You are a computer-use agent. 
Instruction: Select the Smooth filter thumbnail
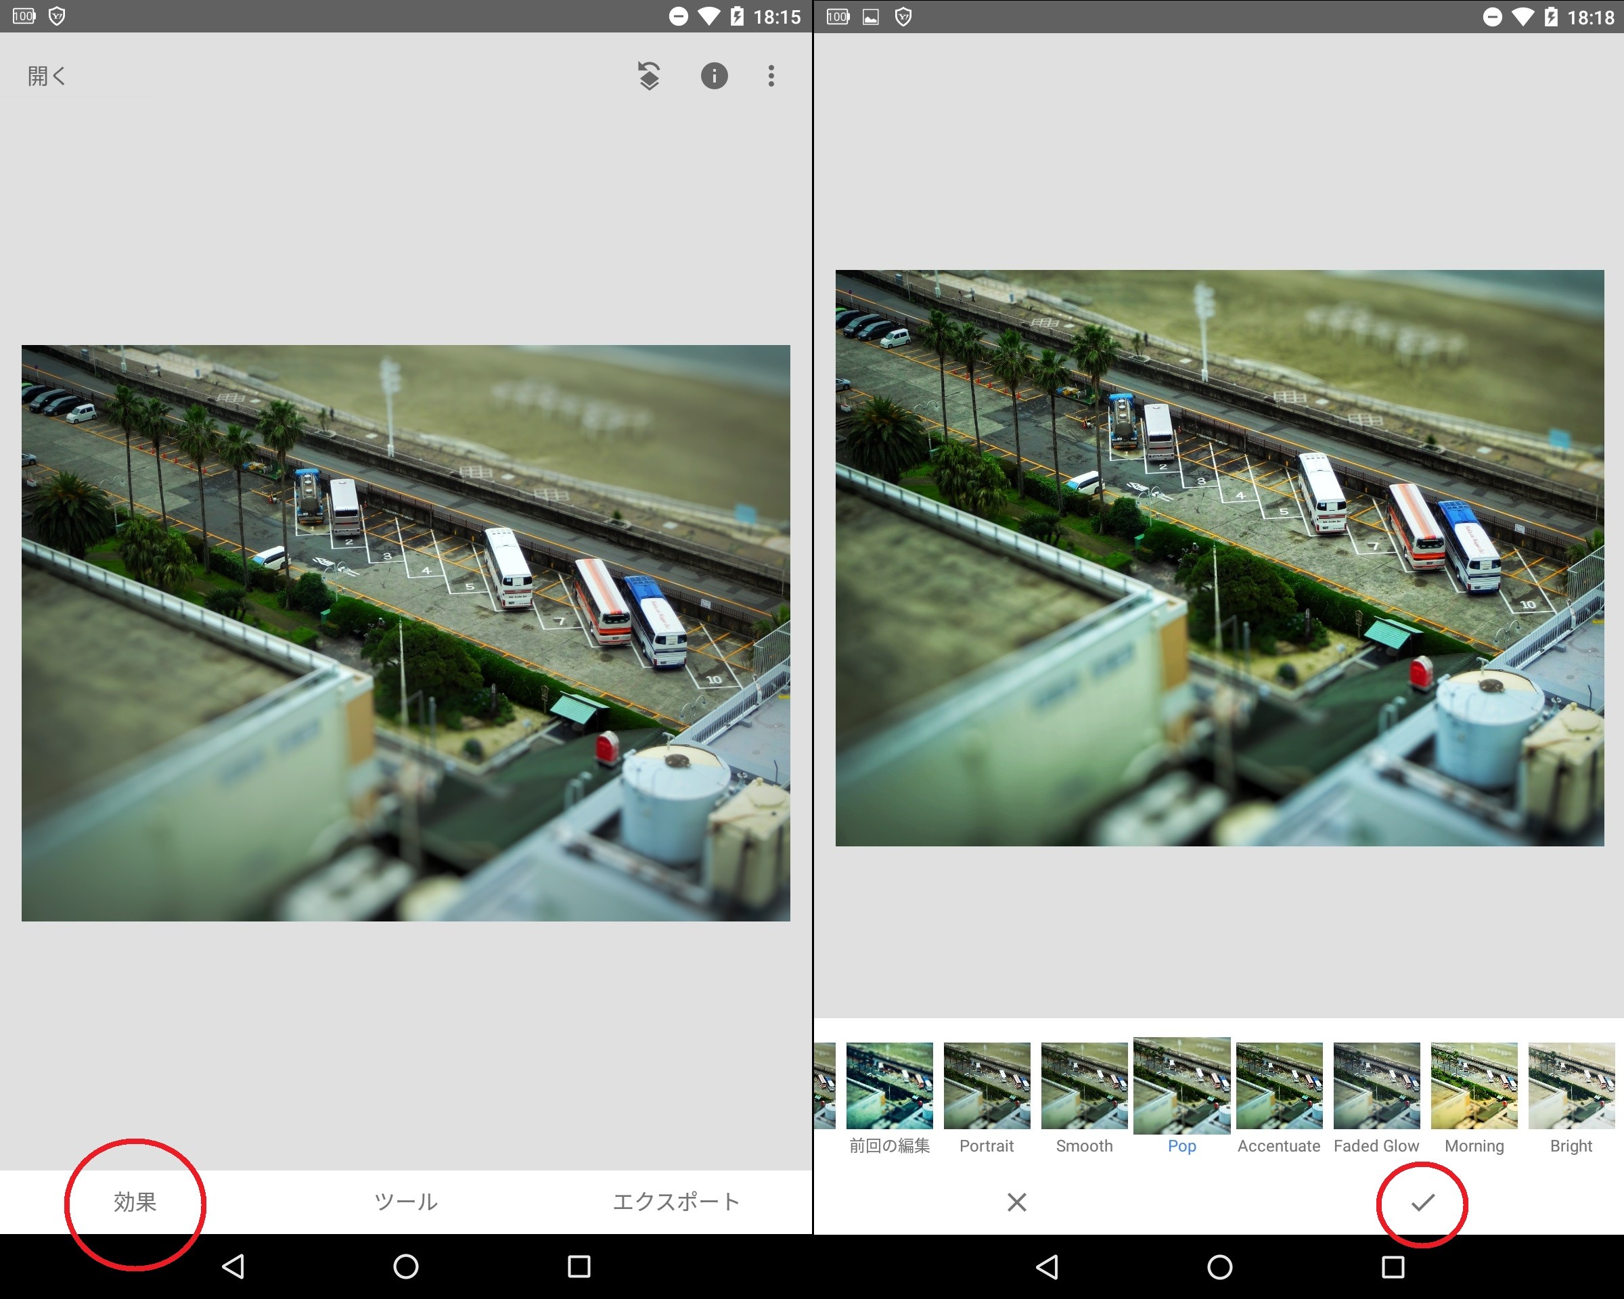click(1084, 1086)
